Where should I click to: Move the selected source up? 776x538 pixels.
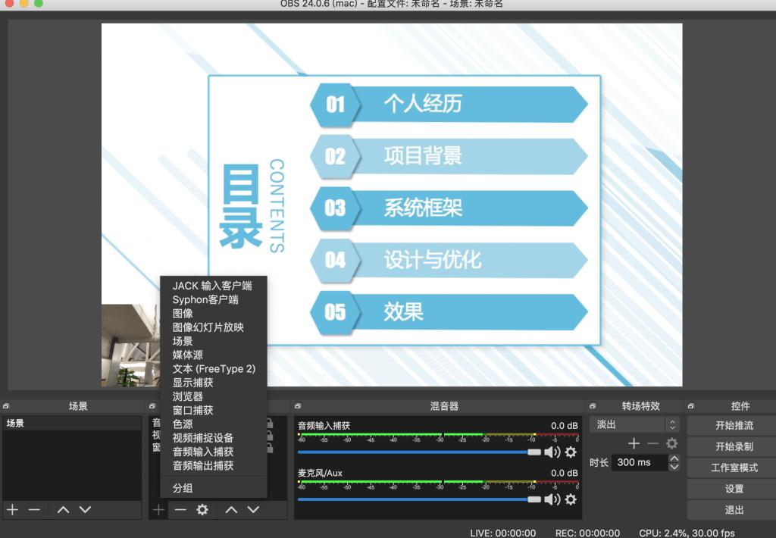coord(231,509)
